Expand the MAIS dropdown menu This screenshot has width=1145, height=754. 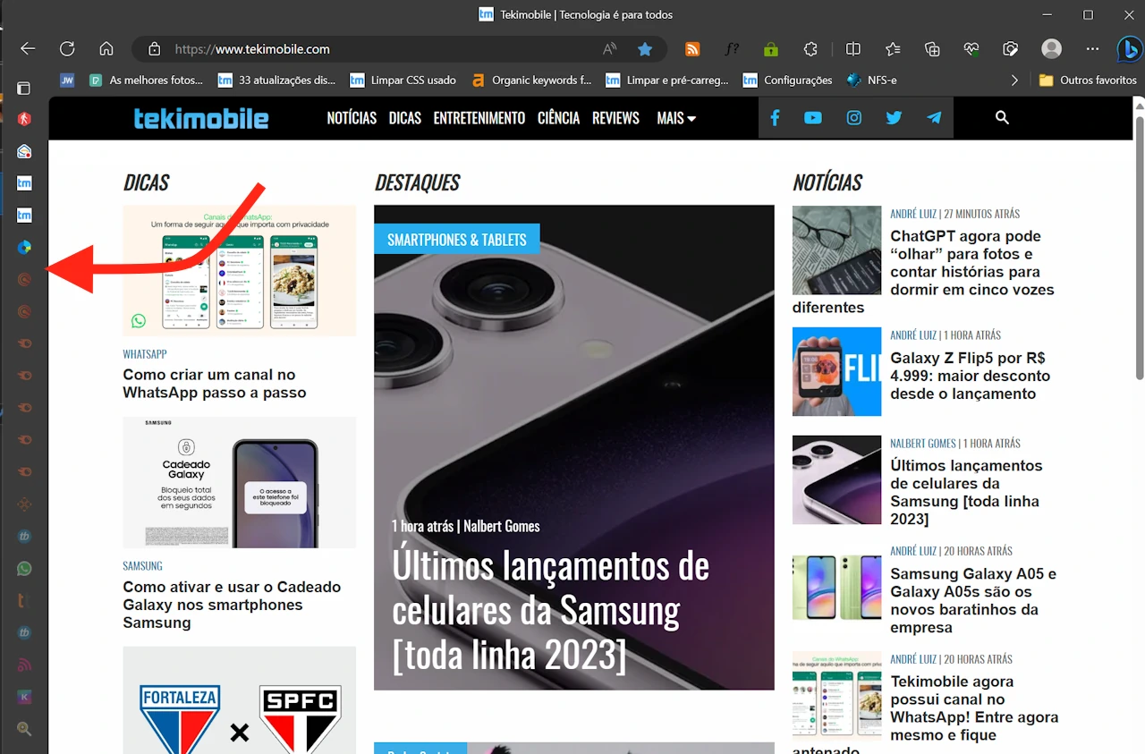(676, 118)
